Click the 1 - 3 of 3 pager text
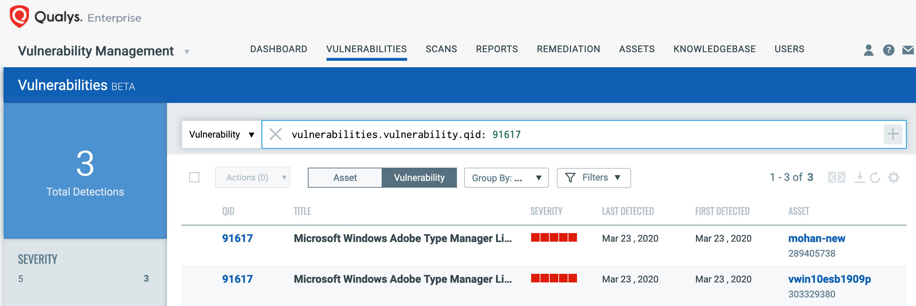 point(792,177)
